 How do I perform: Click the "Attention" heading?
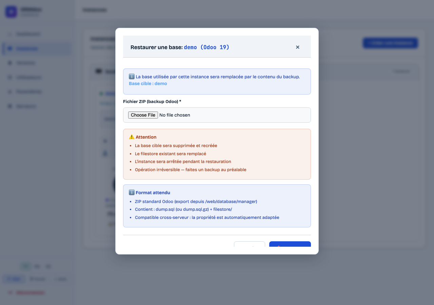coord(146,137)
